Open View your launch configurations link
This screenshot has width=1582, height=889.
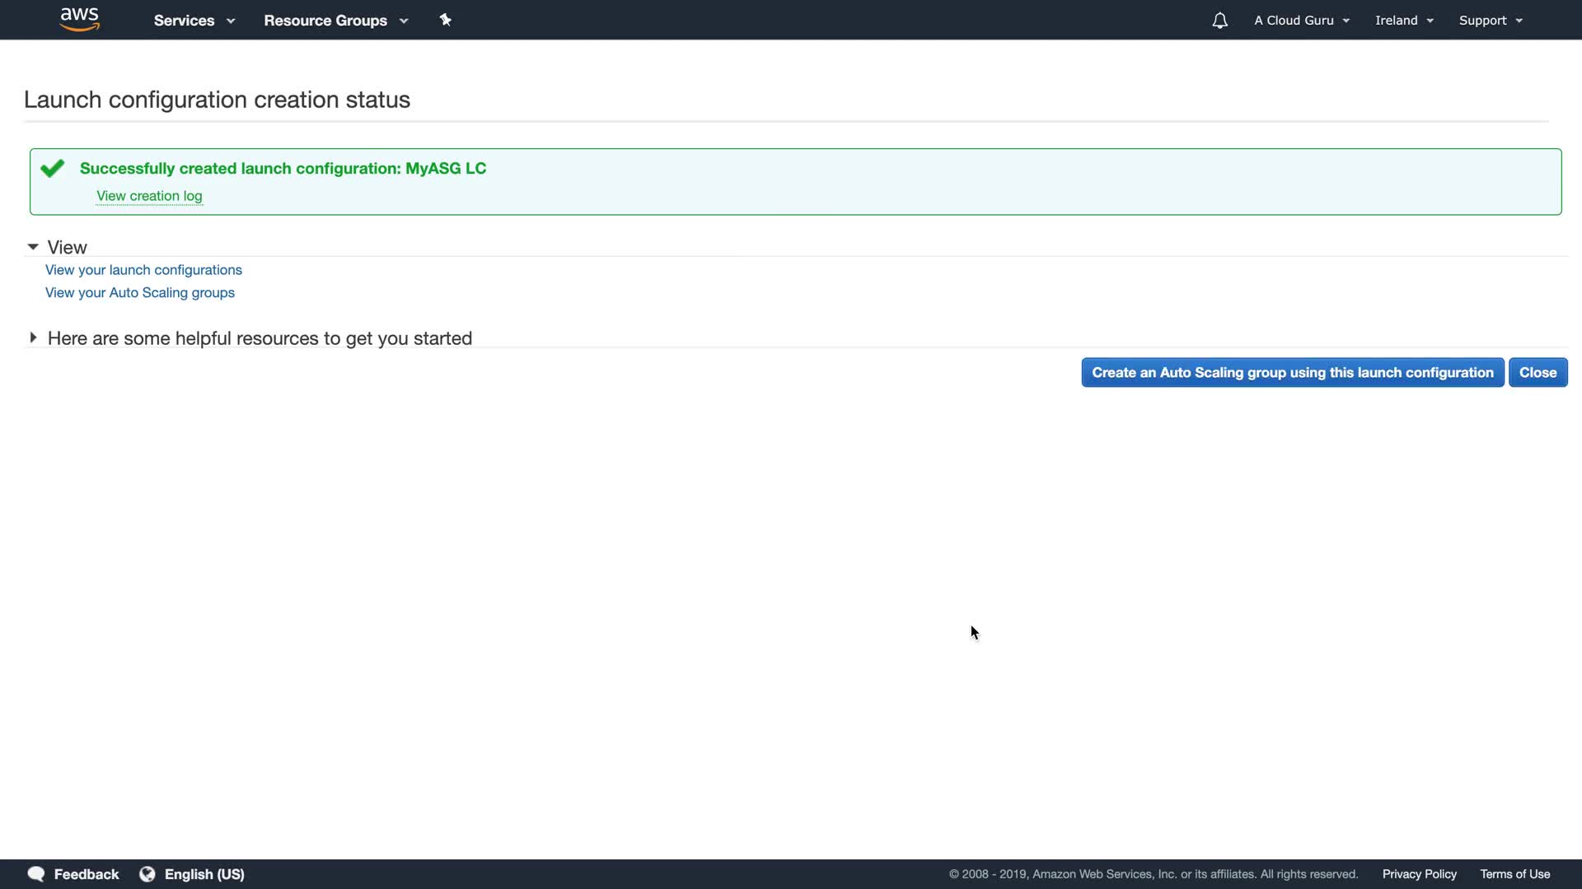pos(143,270)
